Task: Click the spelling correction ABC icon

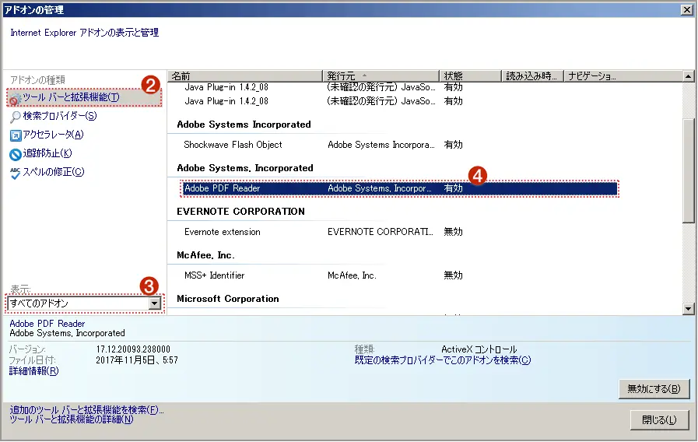Action: 16,173
